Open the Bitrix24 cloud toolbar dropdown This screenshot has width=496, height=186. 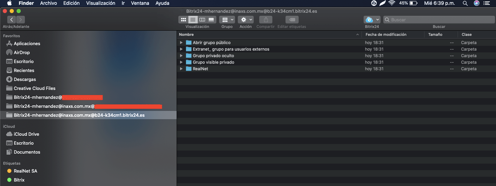coord(372,20)
